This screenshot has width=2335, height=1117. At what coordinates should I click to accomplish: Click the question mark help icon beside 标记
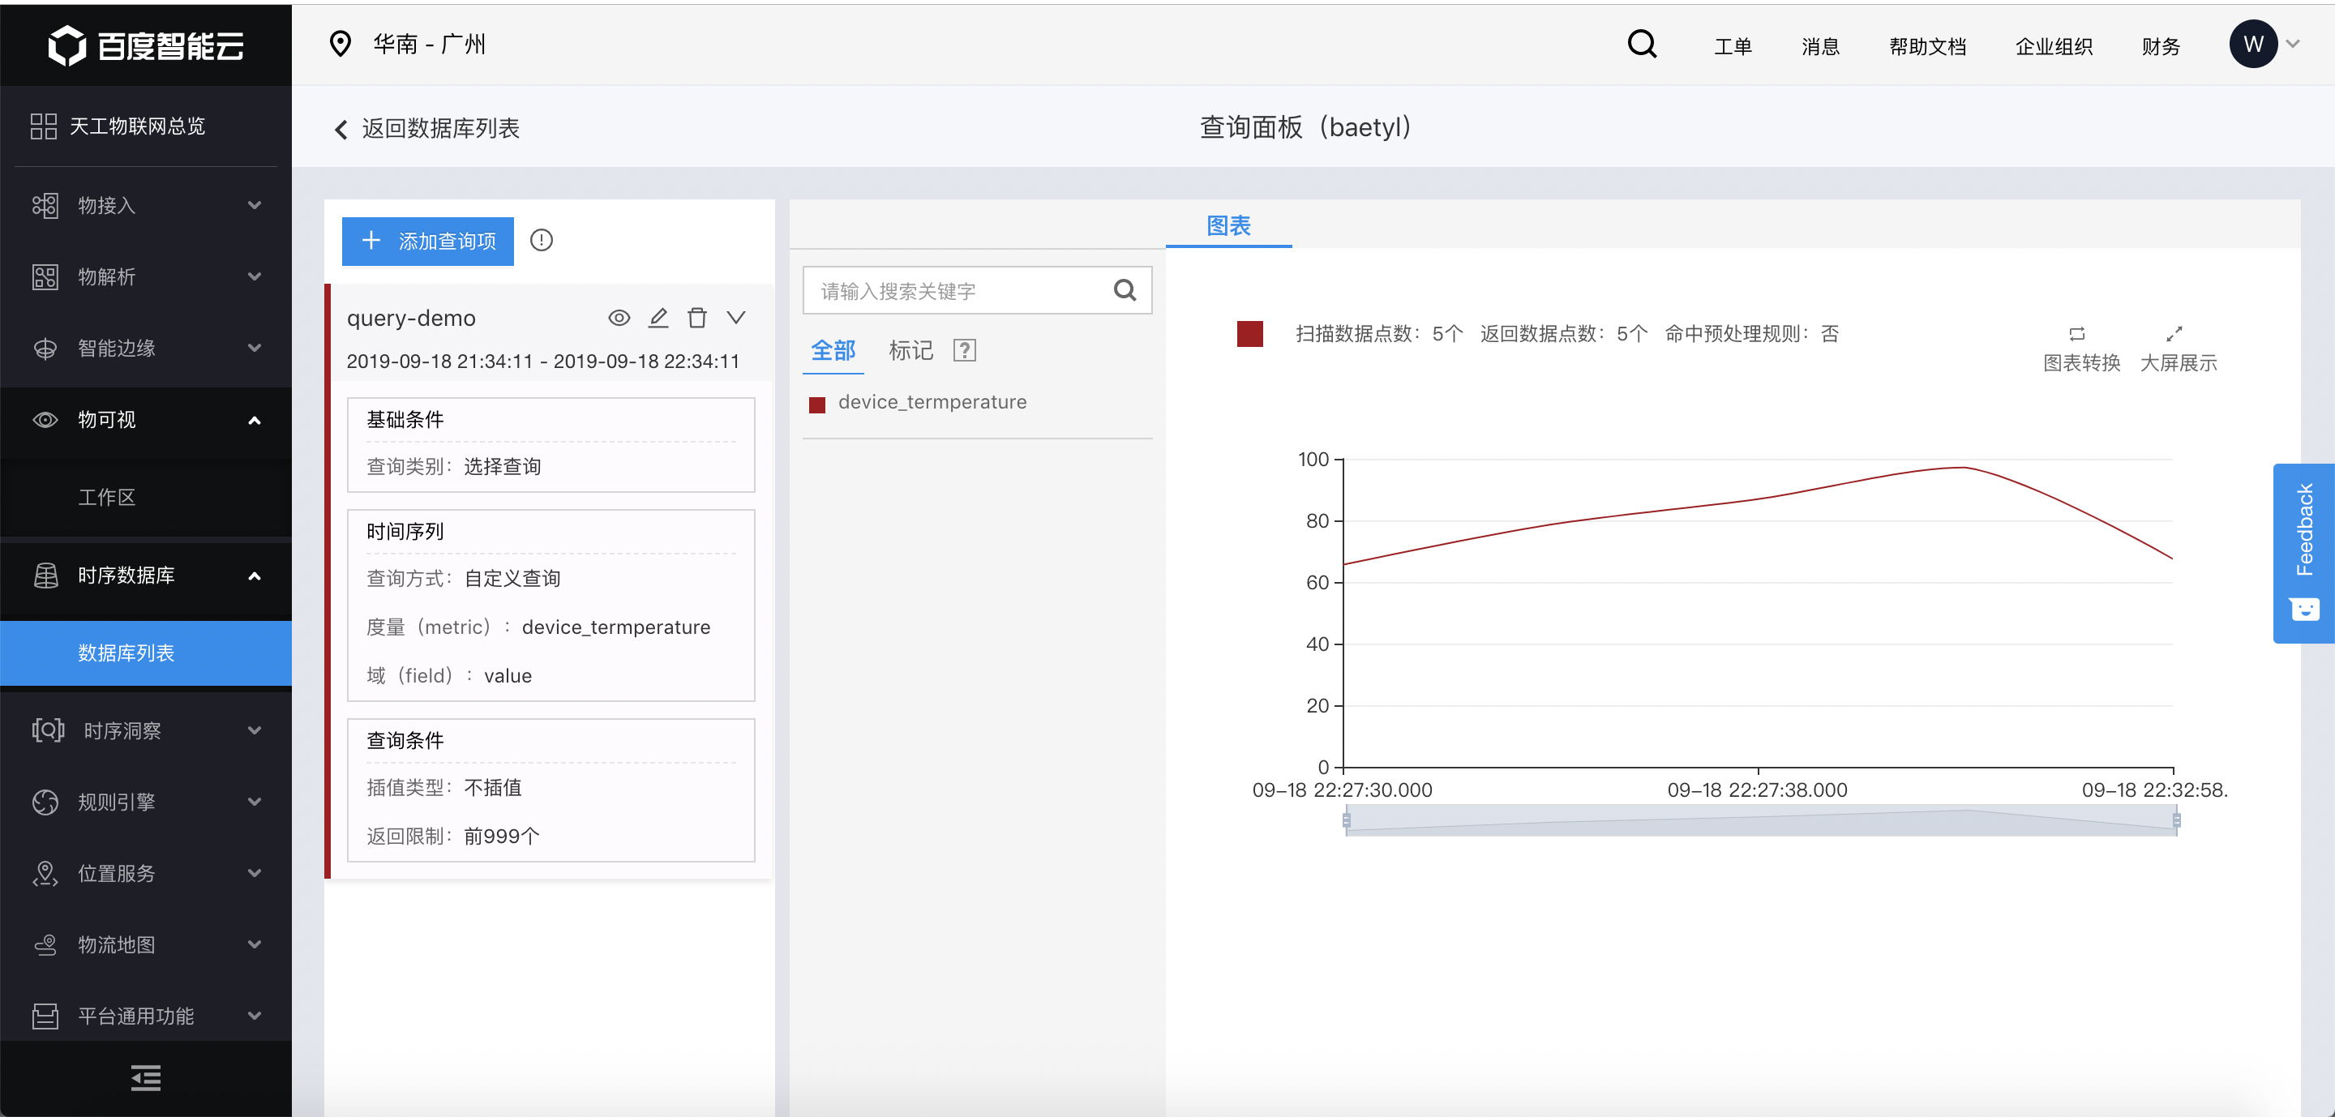965,351
